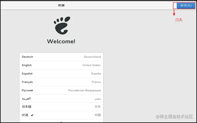Image resolution: width=197 pixels, height=123 pixels.
Task: Select the Arabic العربية language row
Action: coord(61,99)
